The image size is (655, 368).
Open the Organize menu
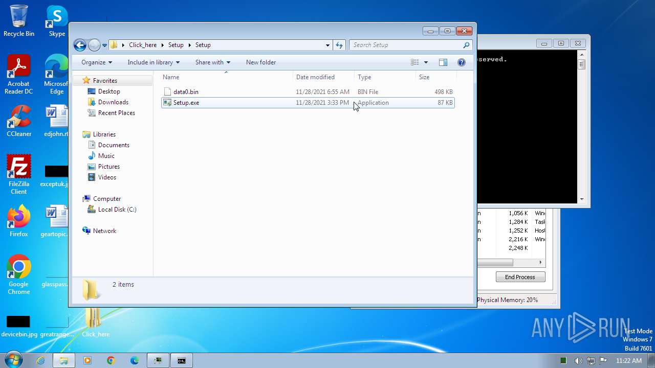point(97,62)
